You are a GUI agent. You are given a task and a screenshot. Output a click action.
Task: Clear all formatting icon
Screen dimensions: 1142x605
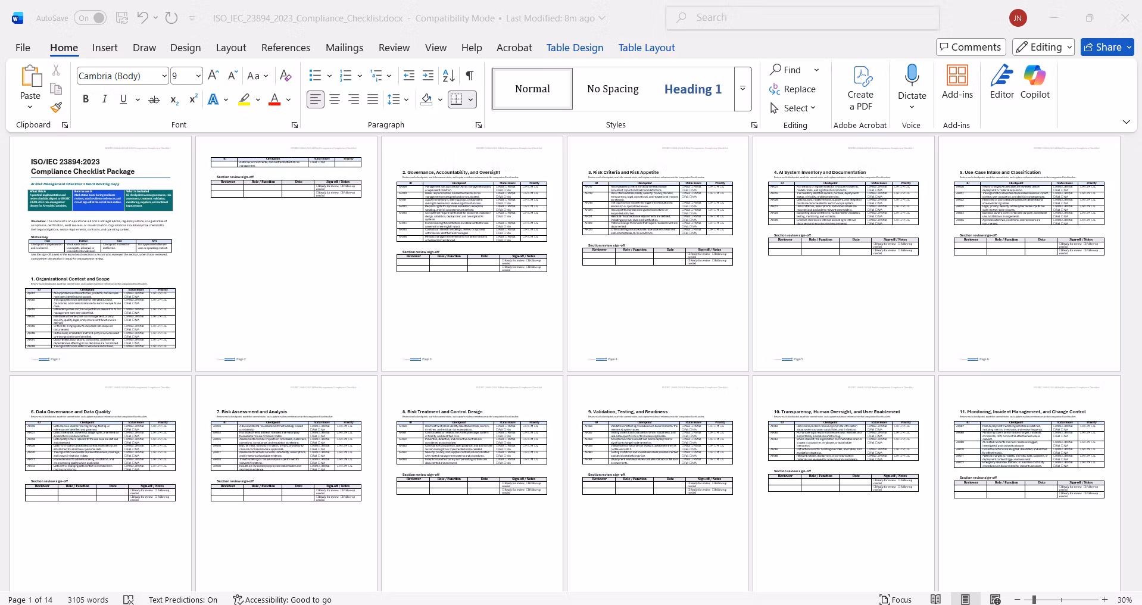(286, 76)
